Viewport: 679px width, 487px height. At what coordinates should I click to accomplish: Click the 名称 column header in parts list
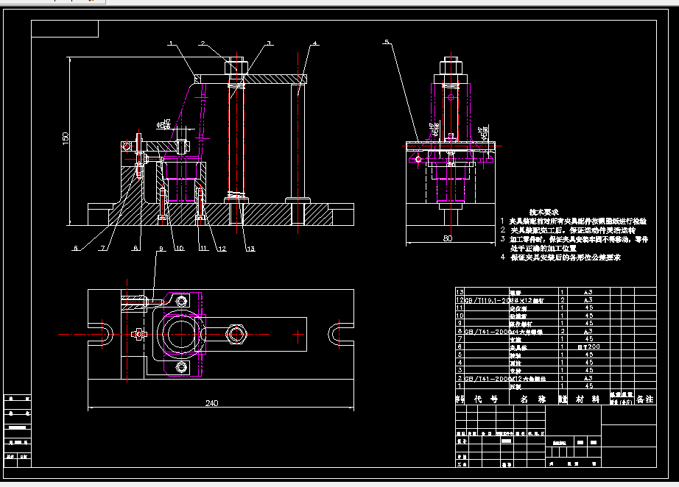(x=533, y=399)
